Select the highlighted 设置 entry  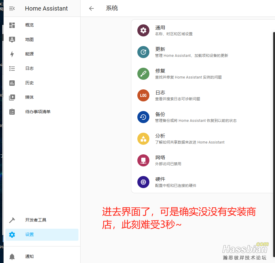[x=42, y=234]
